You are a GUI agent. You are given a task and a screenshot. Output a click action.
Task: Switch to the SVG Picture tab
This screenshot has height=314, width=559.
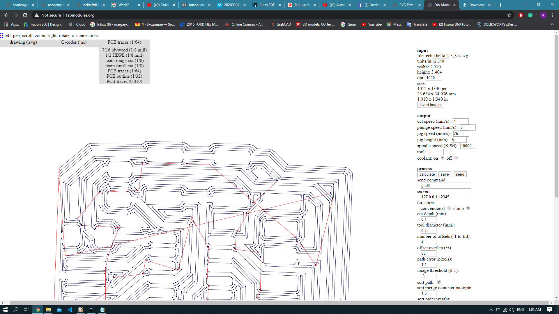point(407,5)
